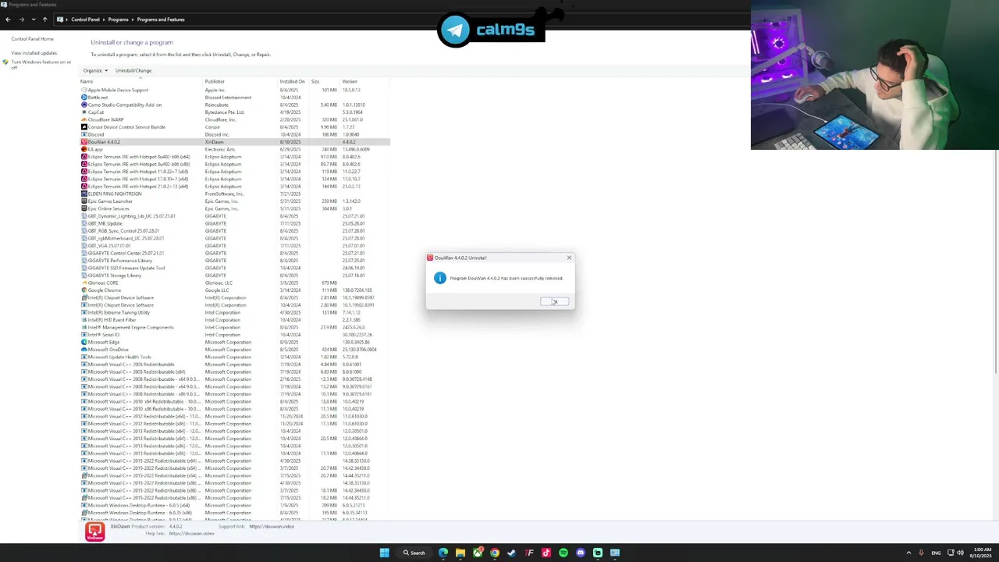999x562 pixels.
Task: Open the Organize dropdown menu
Action: tap(94, 70)
